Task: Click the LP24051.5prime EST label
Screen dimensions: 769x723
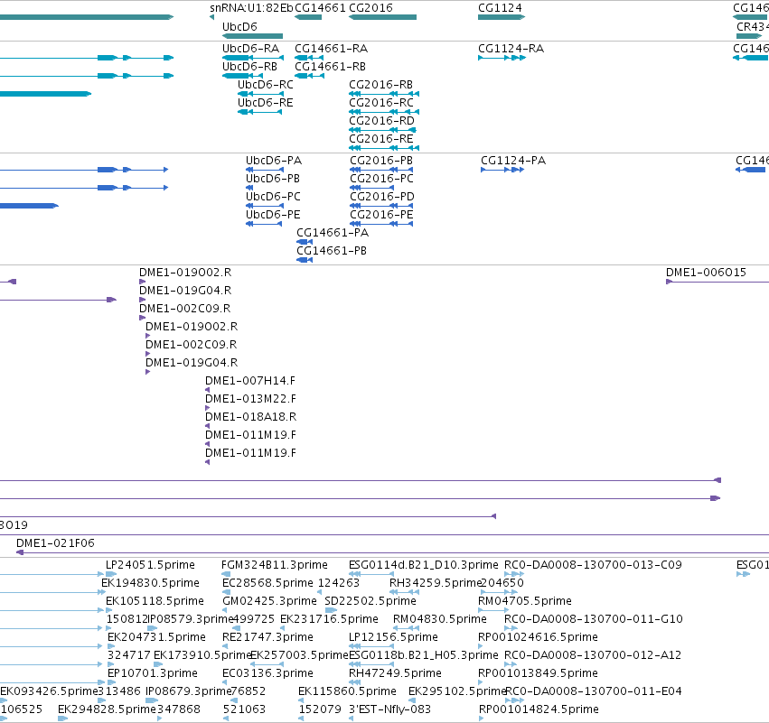Action: click(151, 565)
